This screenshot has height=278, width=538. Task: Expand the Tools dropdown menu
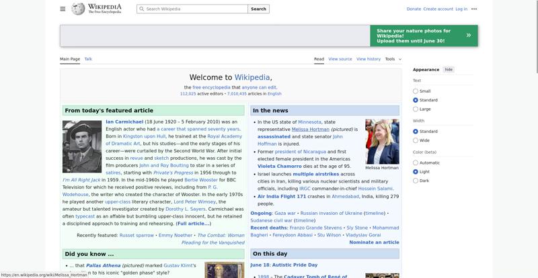(393, 59)
